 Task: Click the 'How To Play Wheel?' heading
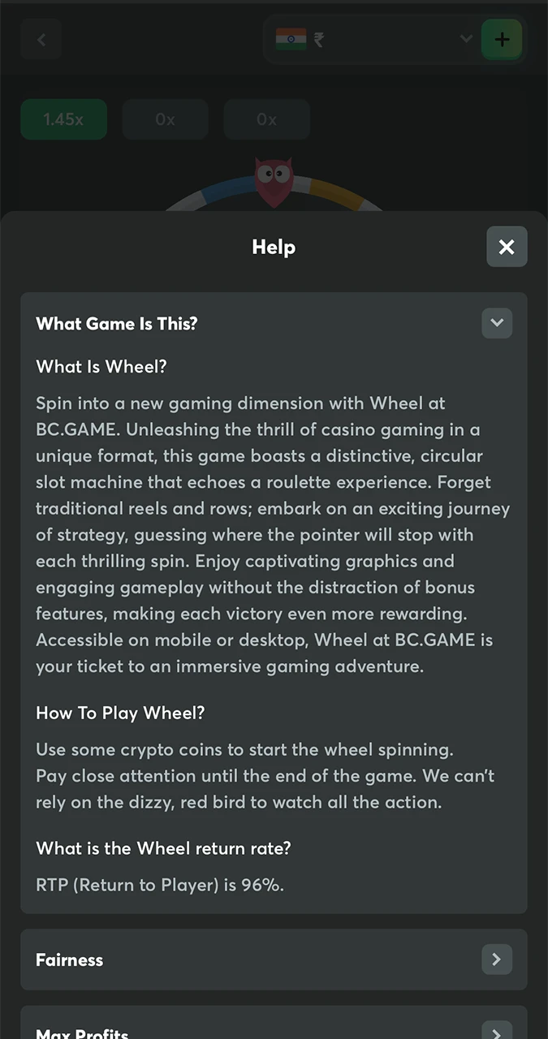[119, 713]
